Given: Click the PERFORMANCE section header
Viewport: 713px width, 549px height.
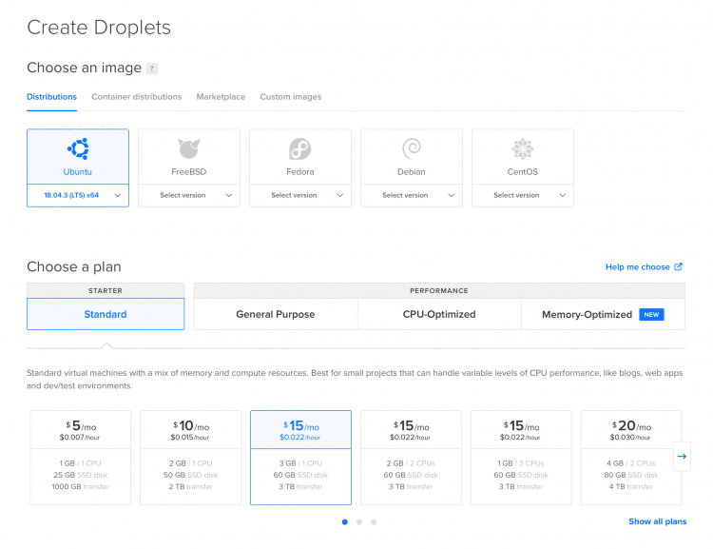Looking at the screenshot, I should pyautogui.click(x=439, y=290).
